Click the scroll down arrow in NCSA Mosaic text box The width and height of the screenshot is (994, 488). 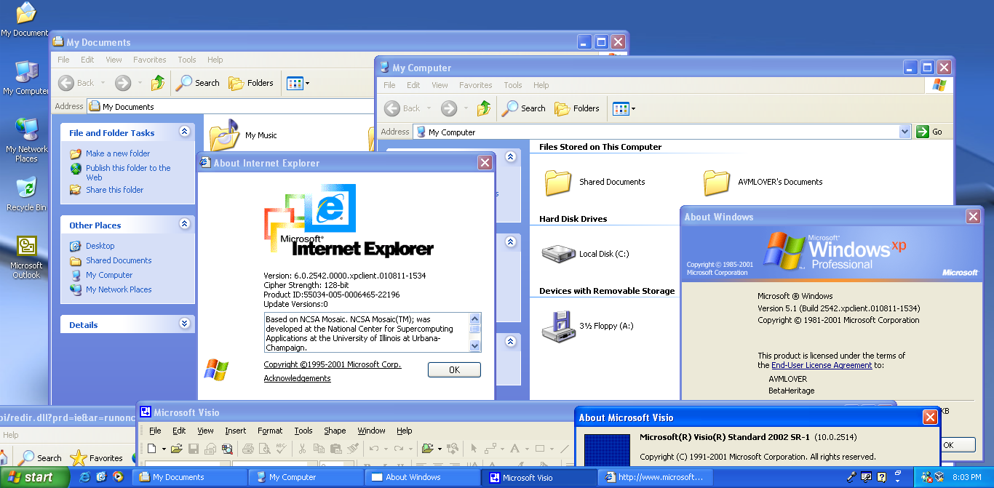(475, 346)
